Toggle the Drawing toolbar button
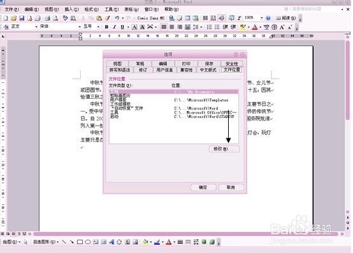Screen dimensions: 353x253 point(221,18)
